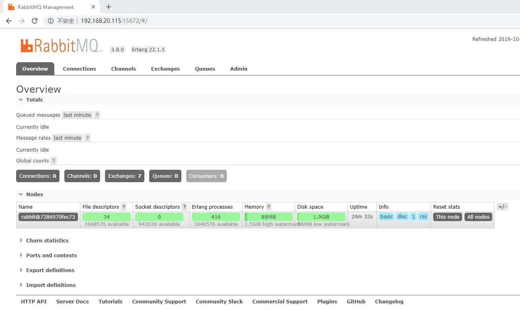
Task: Click the browser forward arrow
Action: tap(22, 21)
